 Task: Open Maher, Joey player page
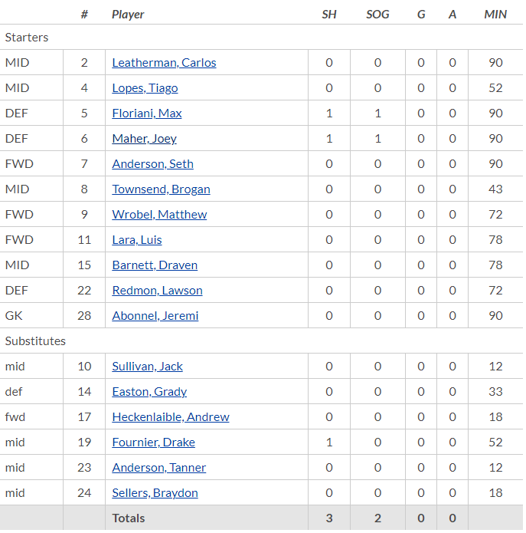(x=144, y=139)
